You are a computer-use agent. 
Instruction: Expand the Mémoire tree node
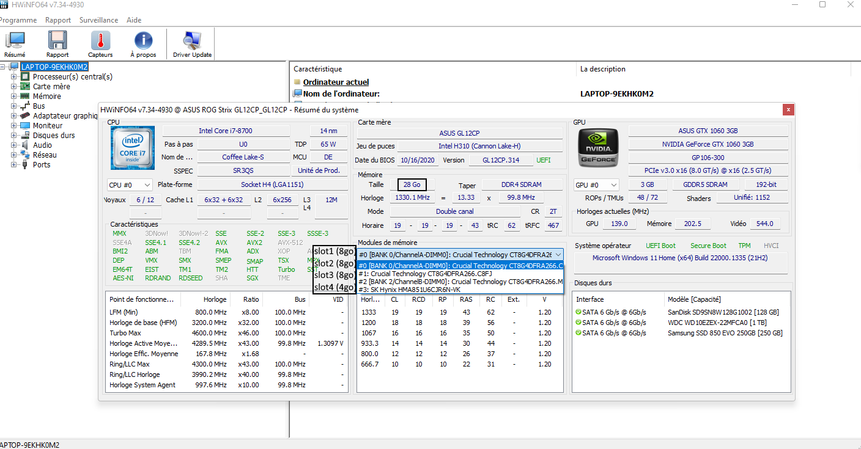pos(14,97)
